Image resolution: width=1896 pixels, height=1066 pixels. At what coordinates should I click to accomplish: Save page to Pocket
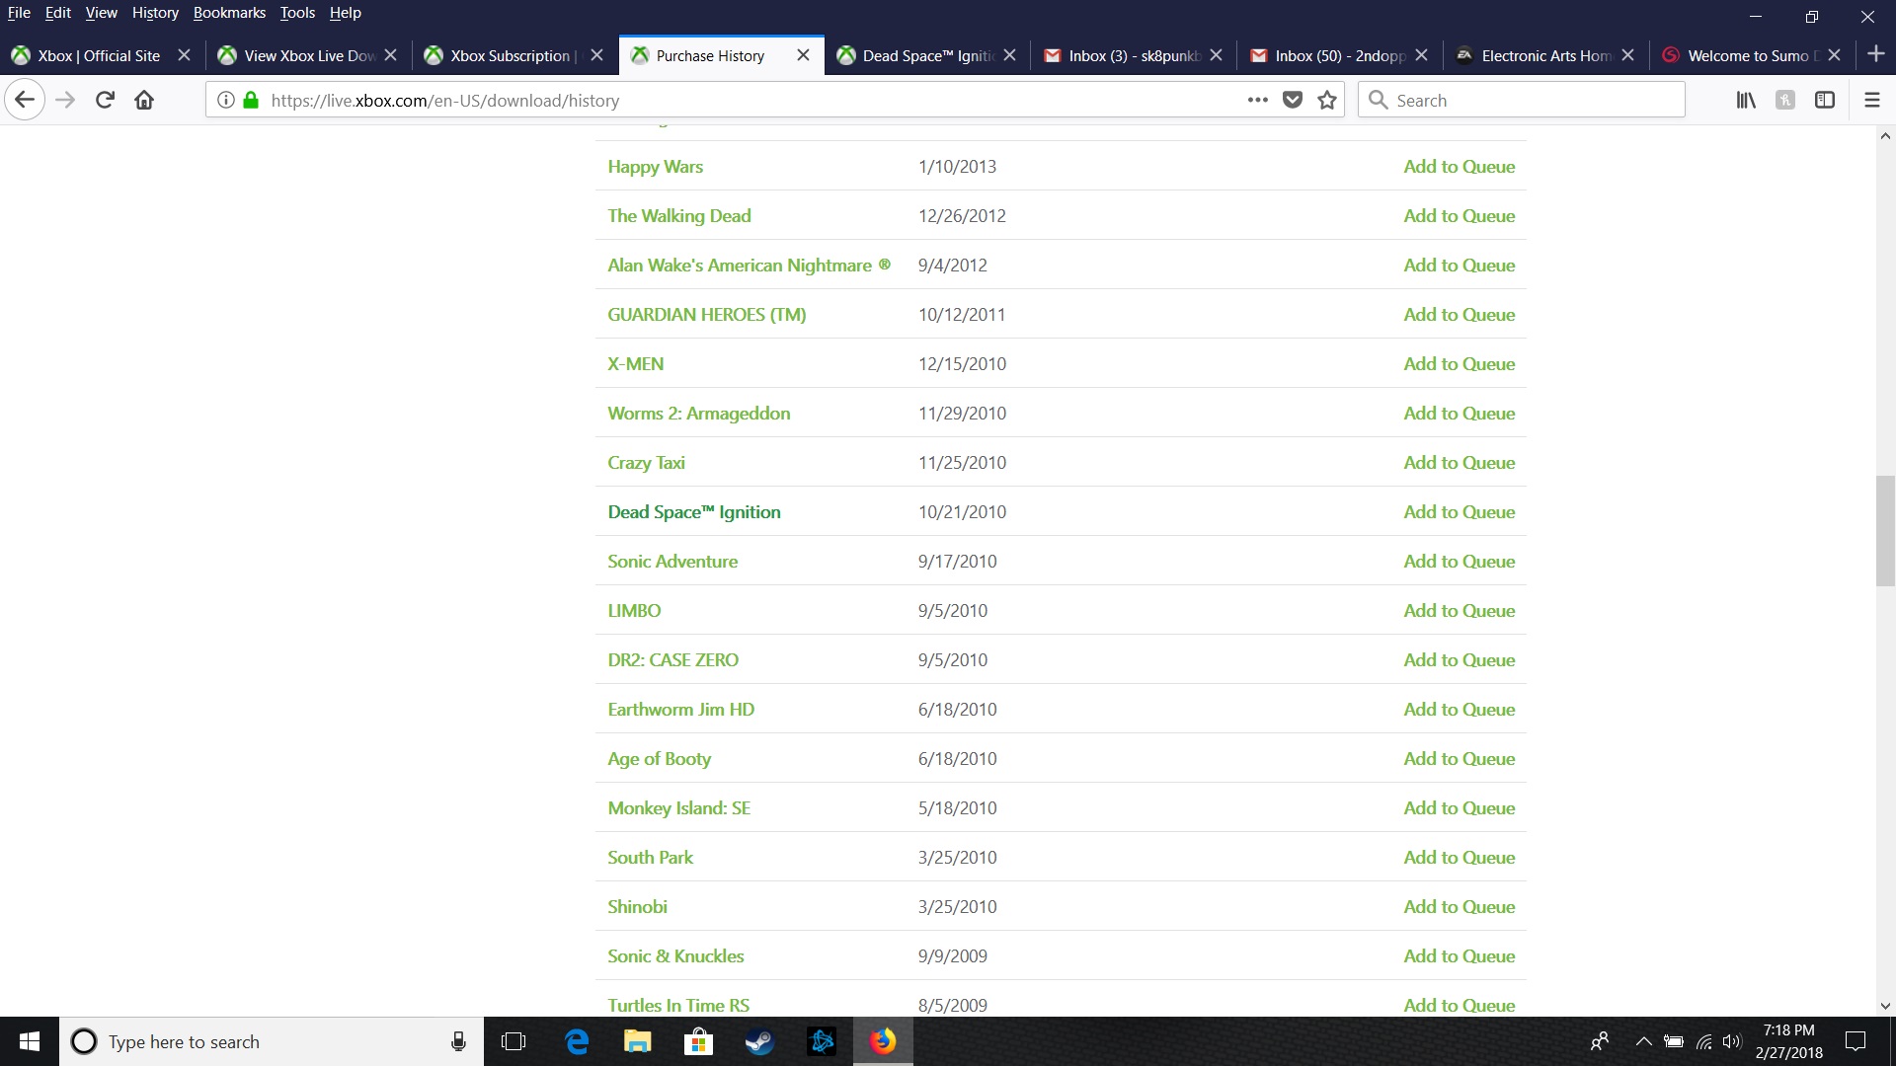(x=1293, y=100)
